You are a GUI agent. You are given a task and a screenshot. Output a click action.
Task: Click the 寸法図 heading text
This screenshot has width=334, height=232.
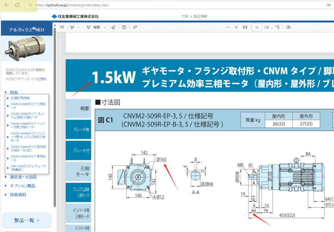coord(111,102)
